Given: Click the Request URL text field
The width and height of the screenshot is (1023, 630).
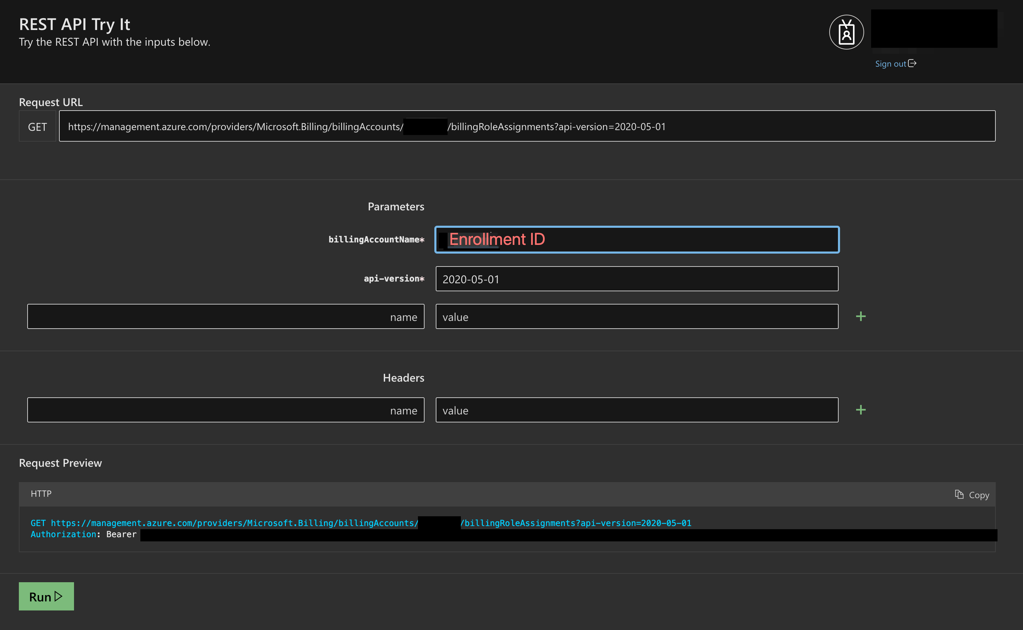Looking at the screenshot, I should [527, 126].
